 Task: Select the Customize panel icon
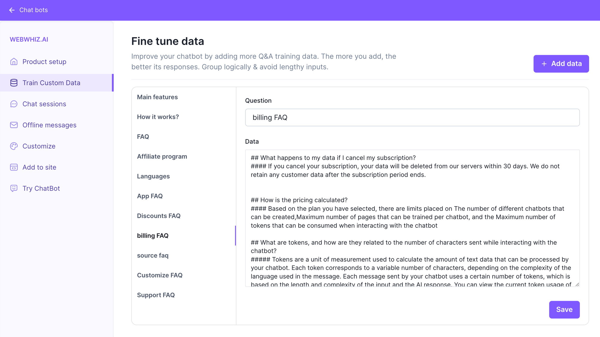(x=13, y=146)
